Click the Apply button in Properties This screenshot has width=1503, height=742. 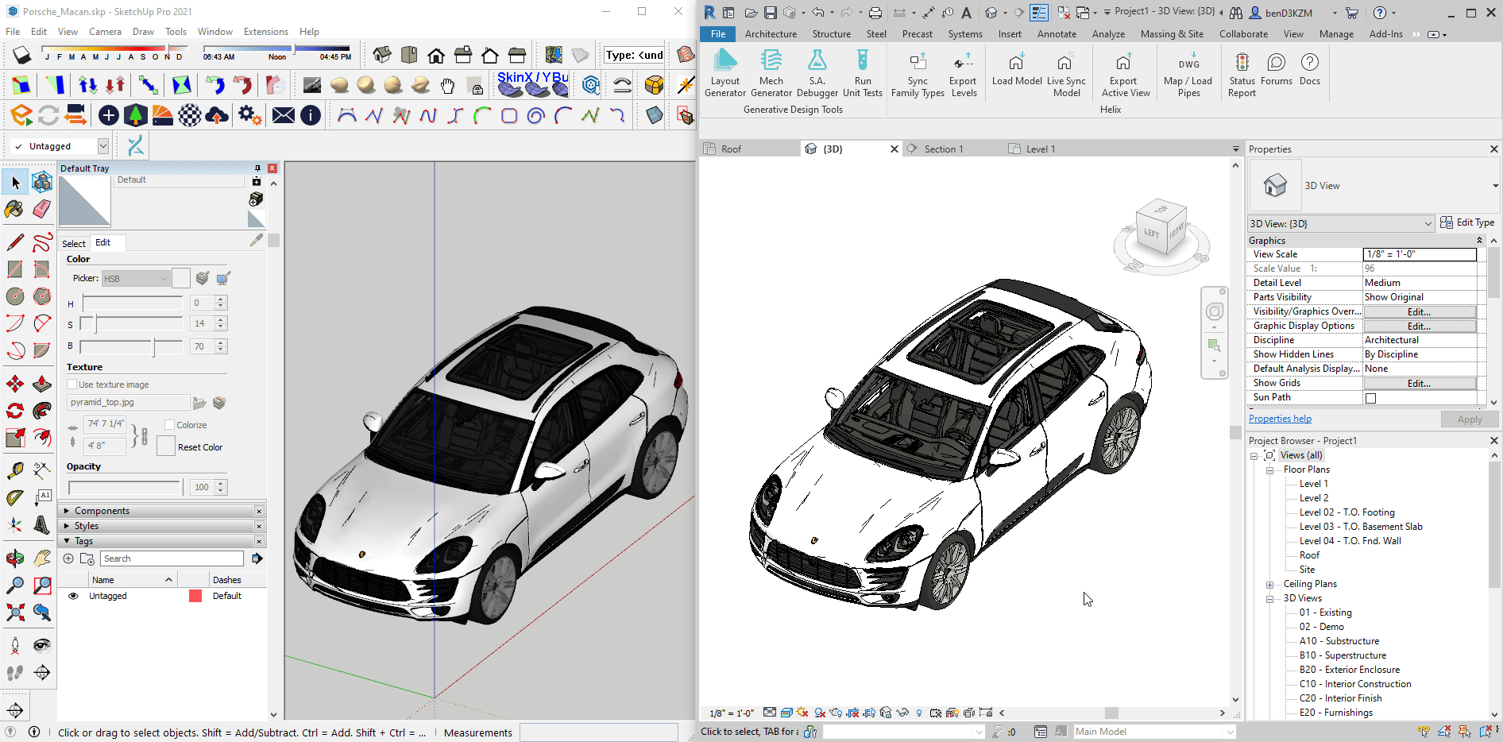[x=1469, y=419]
